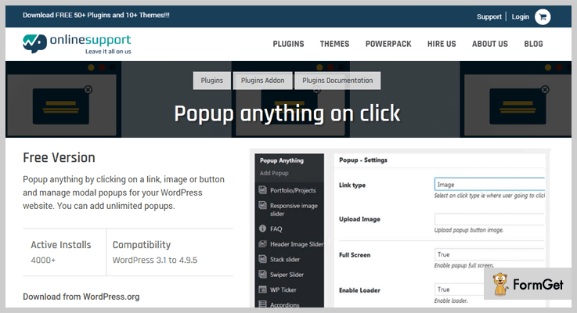This screenshot has width=577, height=313.
Task: Click the 'Active Installs' label
Action: 61,245
